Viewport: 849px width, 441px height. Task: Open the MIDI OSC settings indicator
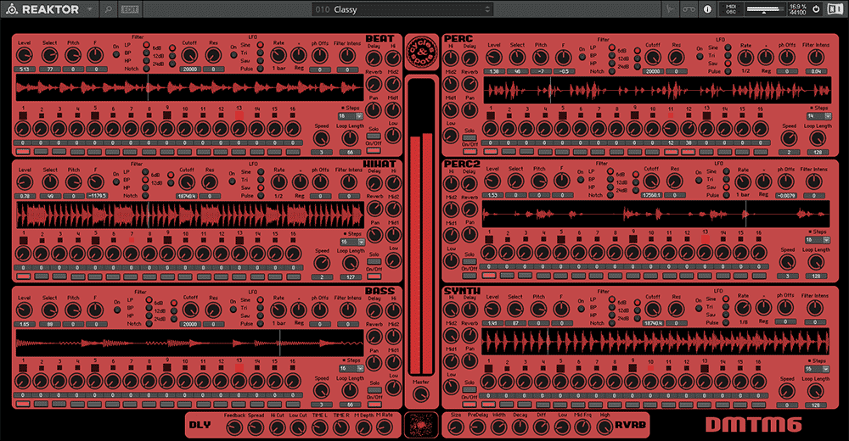tap(730, 9)
